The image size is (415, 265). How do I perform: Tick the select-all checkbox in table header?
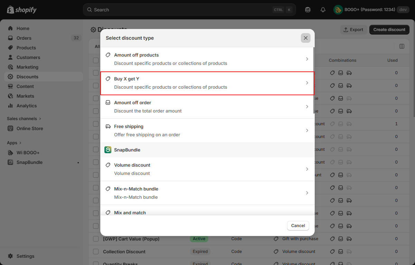(x=96, y=60)
